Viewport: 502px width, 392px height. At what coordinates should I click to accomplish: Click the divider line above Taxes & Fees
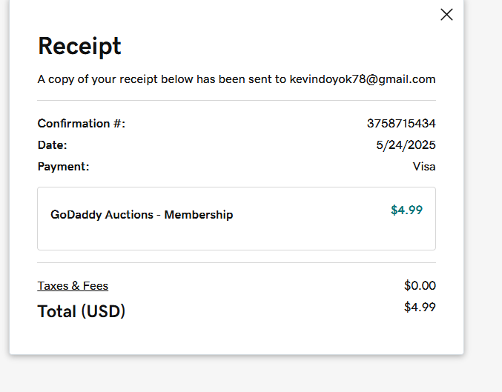(237, 262)
